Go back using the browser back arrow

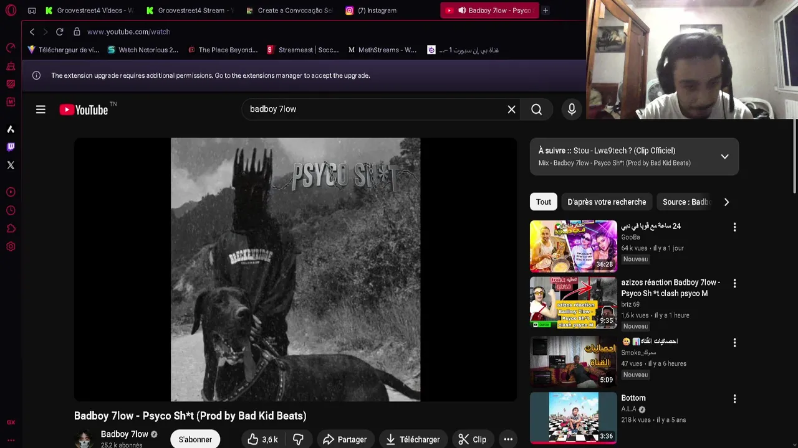pyautogui.click(x=32, y=32)
